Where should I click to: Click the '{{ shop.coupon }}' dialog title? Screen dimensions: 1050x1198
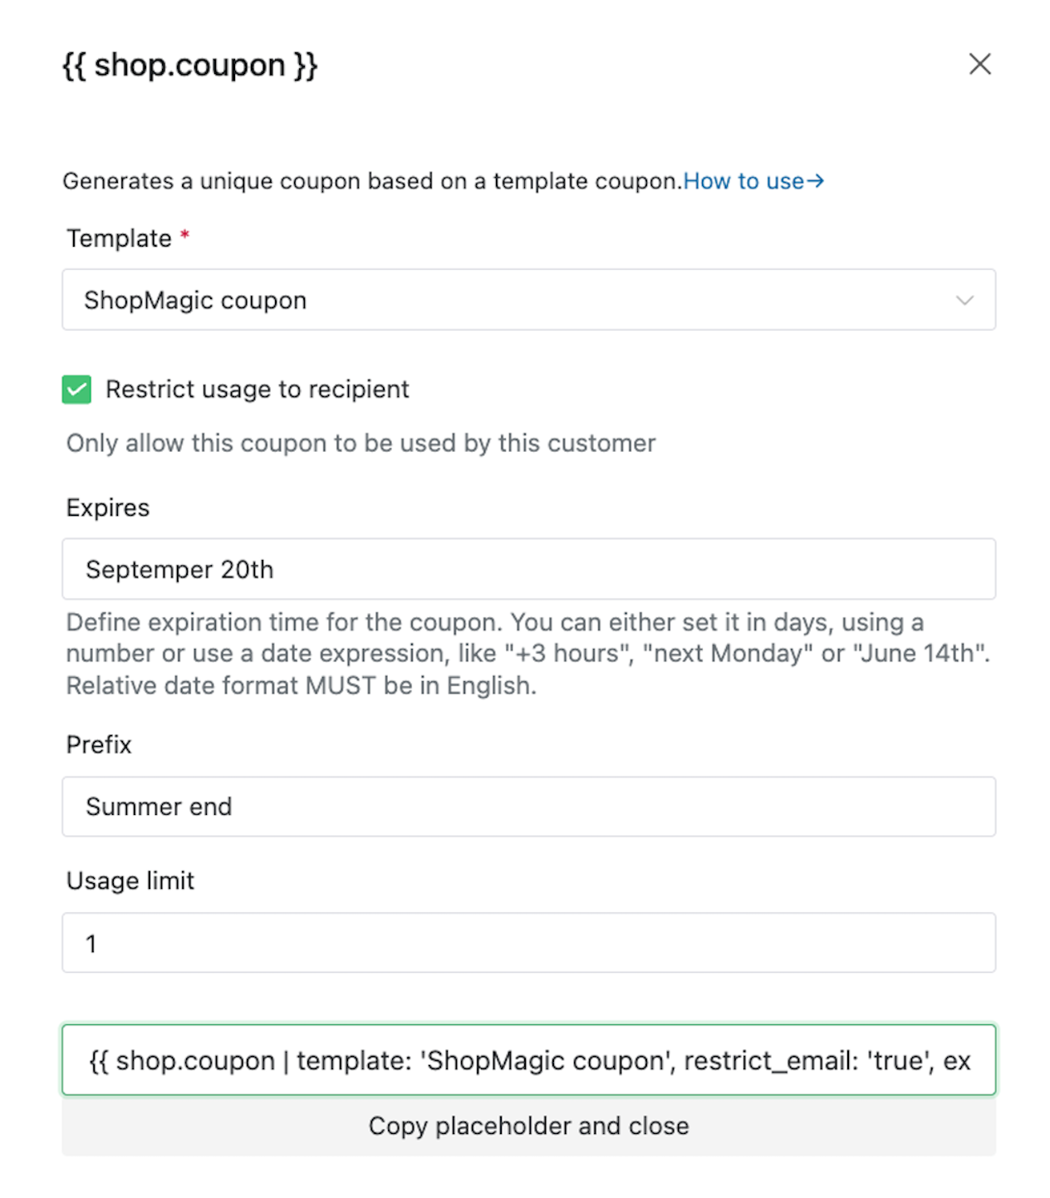click(x=190, y=65)
